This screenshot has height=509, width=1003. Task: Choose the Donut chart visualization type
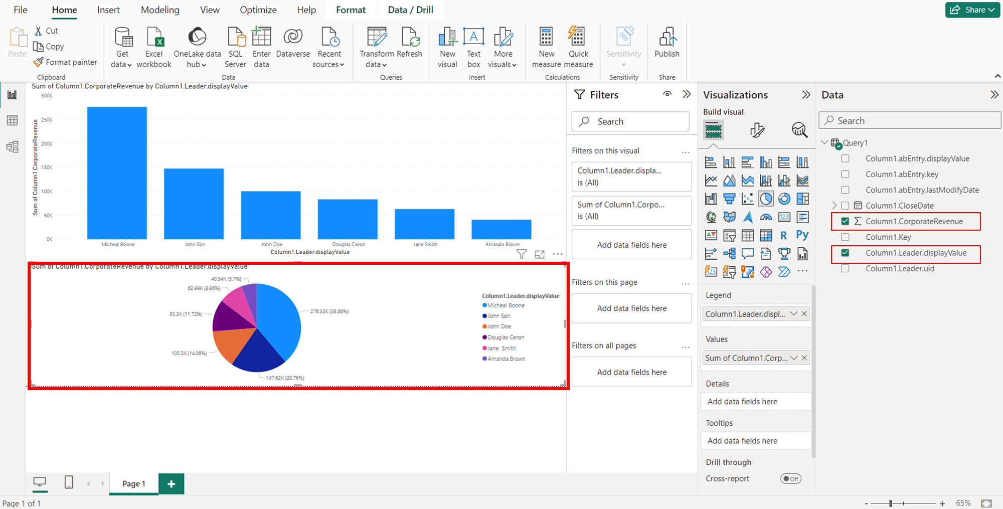[784, 199]
